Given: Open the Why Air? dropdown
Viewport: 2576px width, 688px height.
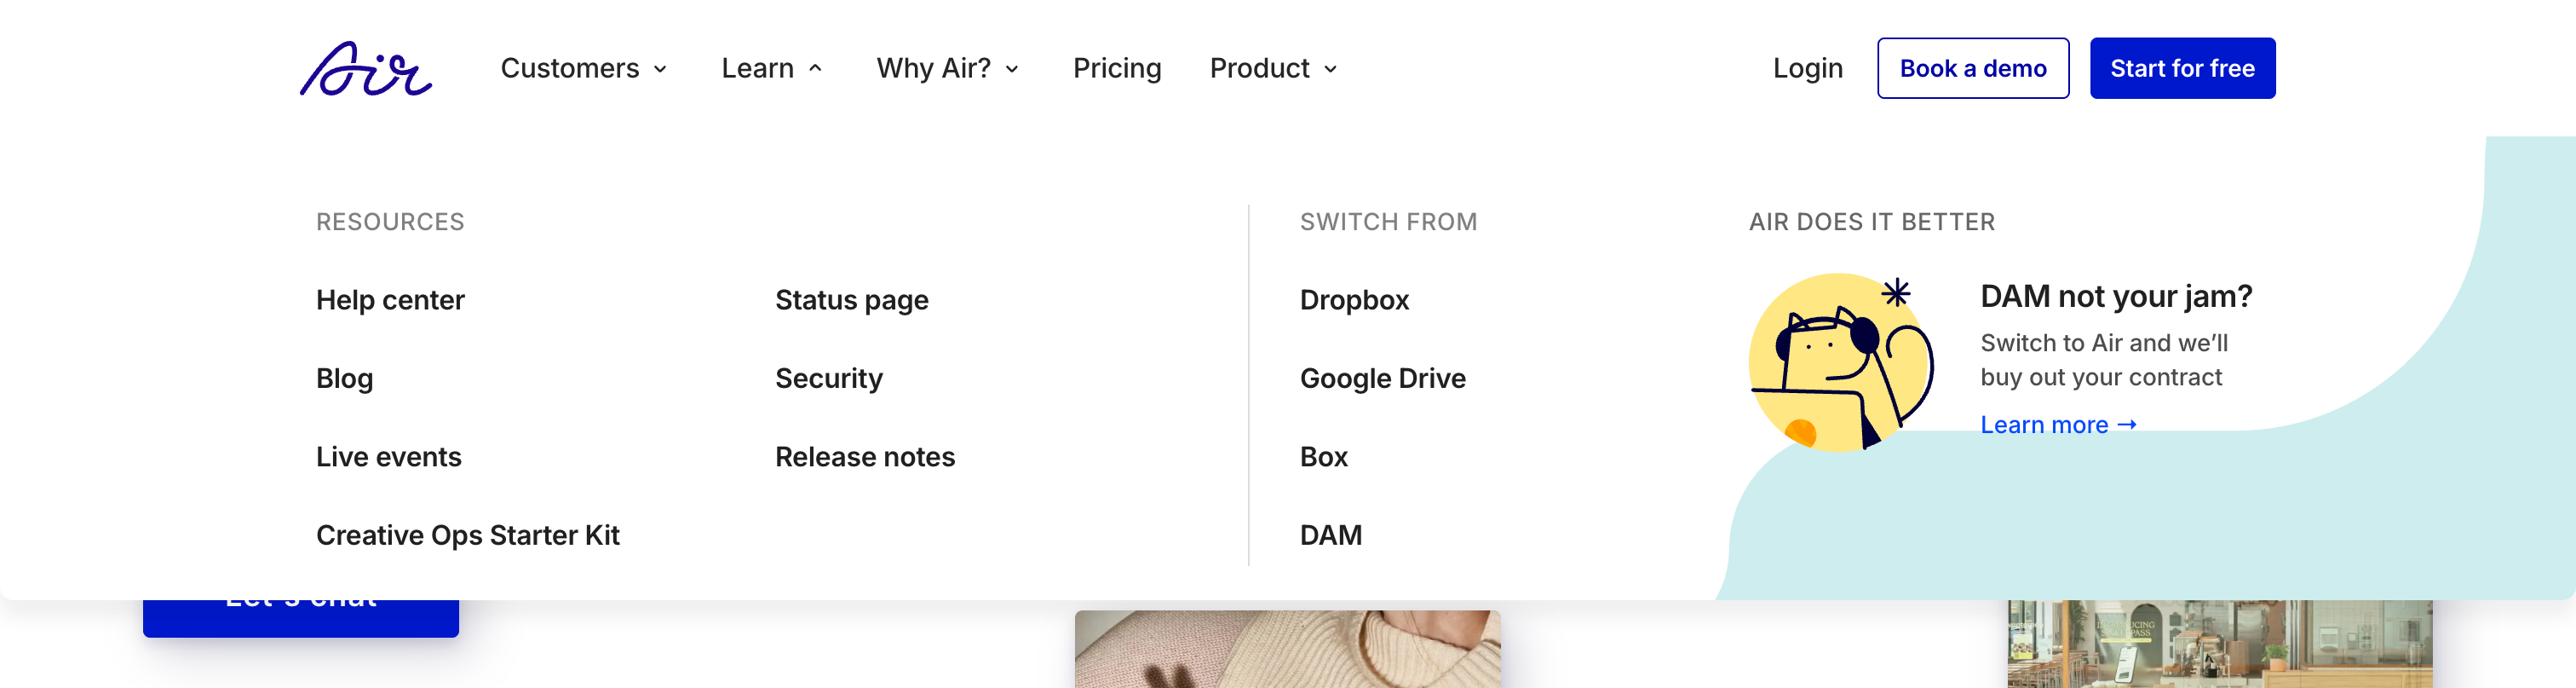Looking at the screenshot, I should pyautogui.click(x=947, y=68).
